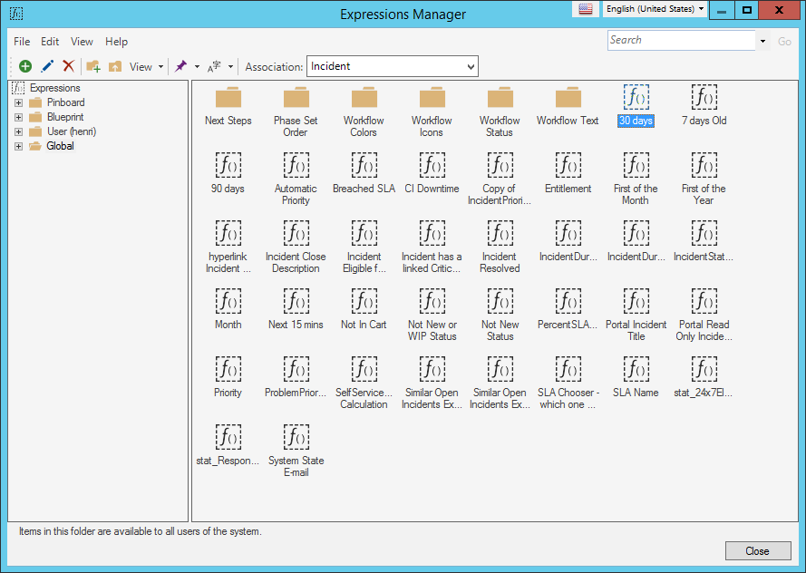Select the Workflow Status folder
806x573 pixels.
[500, 112]
